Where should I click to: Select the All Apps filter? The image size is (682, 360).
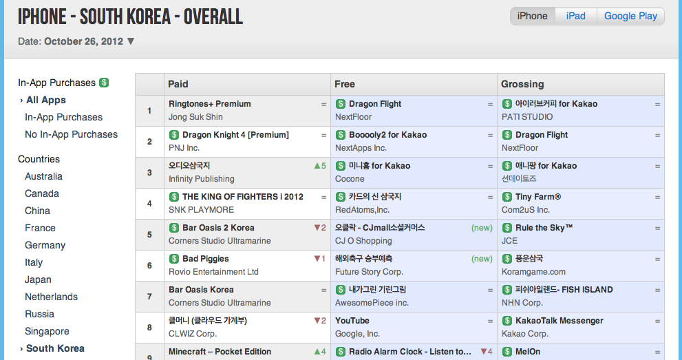point(46,100)
